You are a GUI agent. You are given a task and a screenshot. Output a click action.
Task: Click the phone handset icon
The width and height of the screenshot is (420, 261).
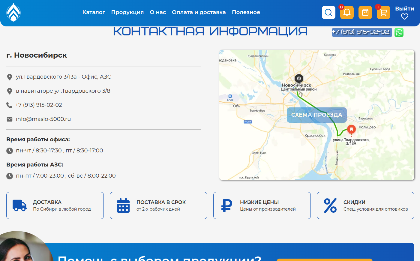[9, 105]
